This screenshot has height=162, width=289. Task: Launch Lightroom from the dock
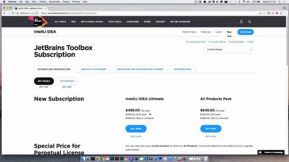coord(121,158)
